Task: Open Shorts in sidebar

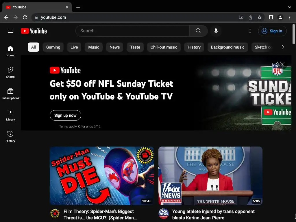Action: [x=10, y=73]
